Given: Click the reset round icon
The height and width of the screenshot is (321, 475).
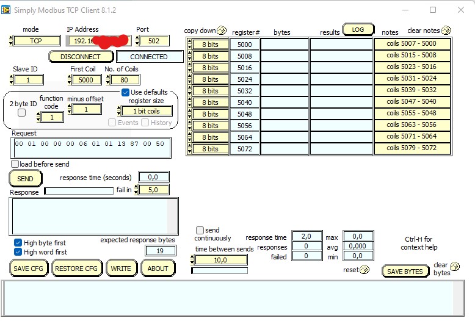Looking at the screenshot, I should click(x=364, y=270).
